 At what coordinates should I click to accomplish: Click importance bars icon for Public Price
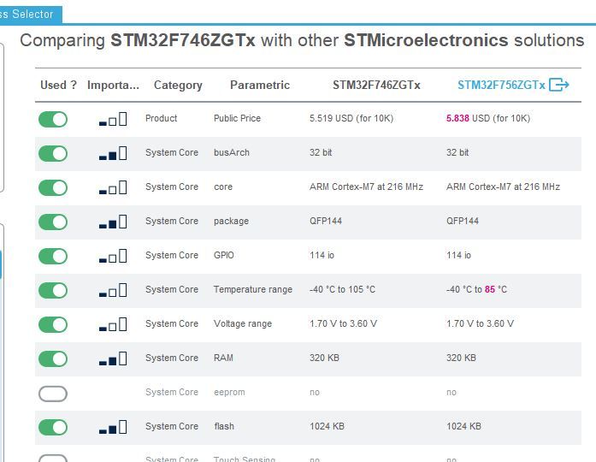pos(113,119)
